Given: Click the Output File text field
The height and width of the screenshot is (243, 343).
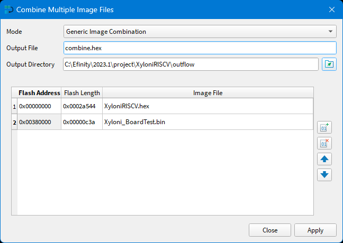Looking at the screenshot, I should (x=200, y=48).
